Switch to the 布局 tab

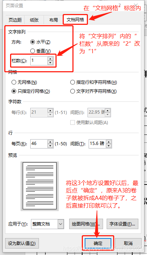coord(53,20)
